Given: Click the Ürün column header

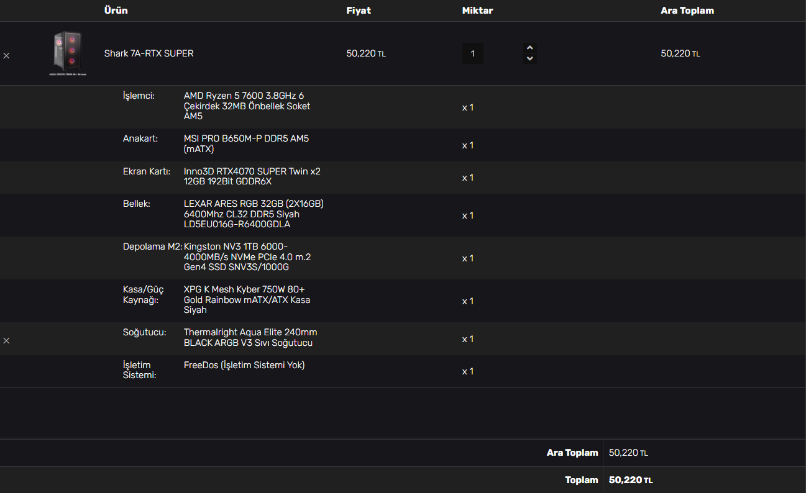Looking at the screenshot, I should pyautogui.click(x=116, y=11).
